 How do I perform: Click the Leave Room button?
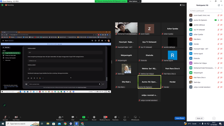180,118
